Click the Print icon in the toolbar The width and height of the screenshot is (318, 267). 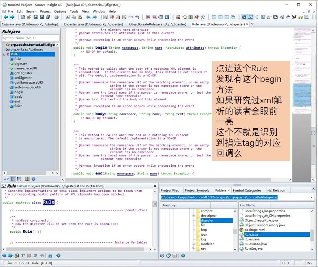click(57, 17)
